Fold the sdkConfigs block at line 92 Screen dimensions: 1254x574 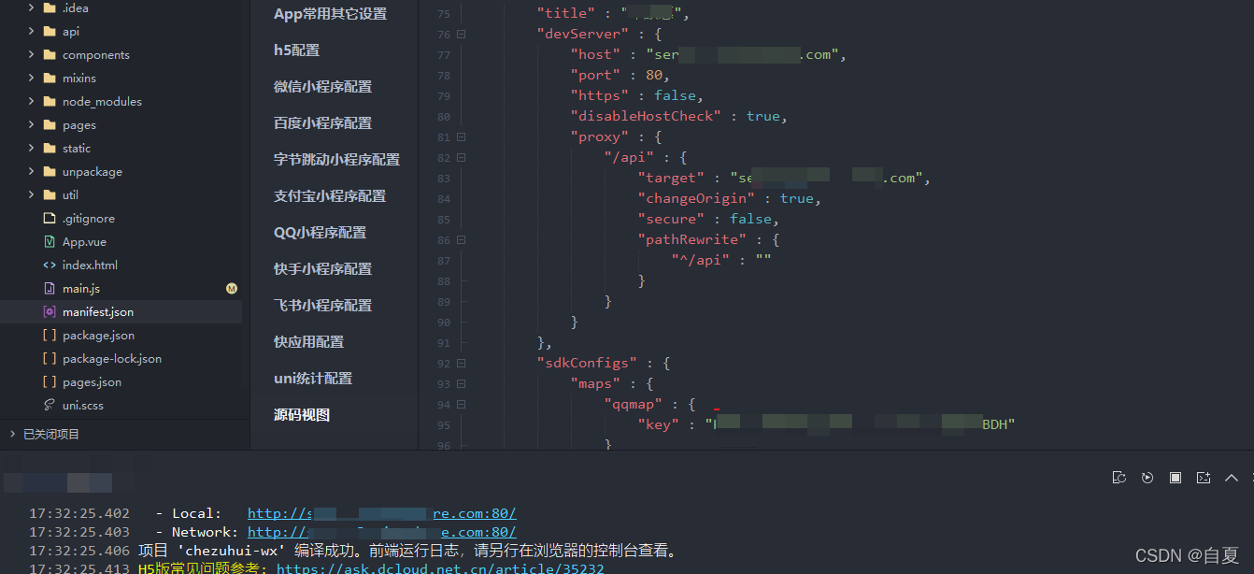coord(462,364)
